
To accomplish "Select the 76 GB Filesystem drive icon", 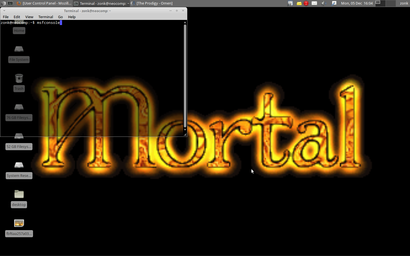I will pyautogui.click(x=19, y=107).
